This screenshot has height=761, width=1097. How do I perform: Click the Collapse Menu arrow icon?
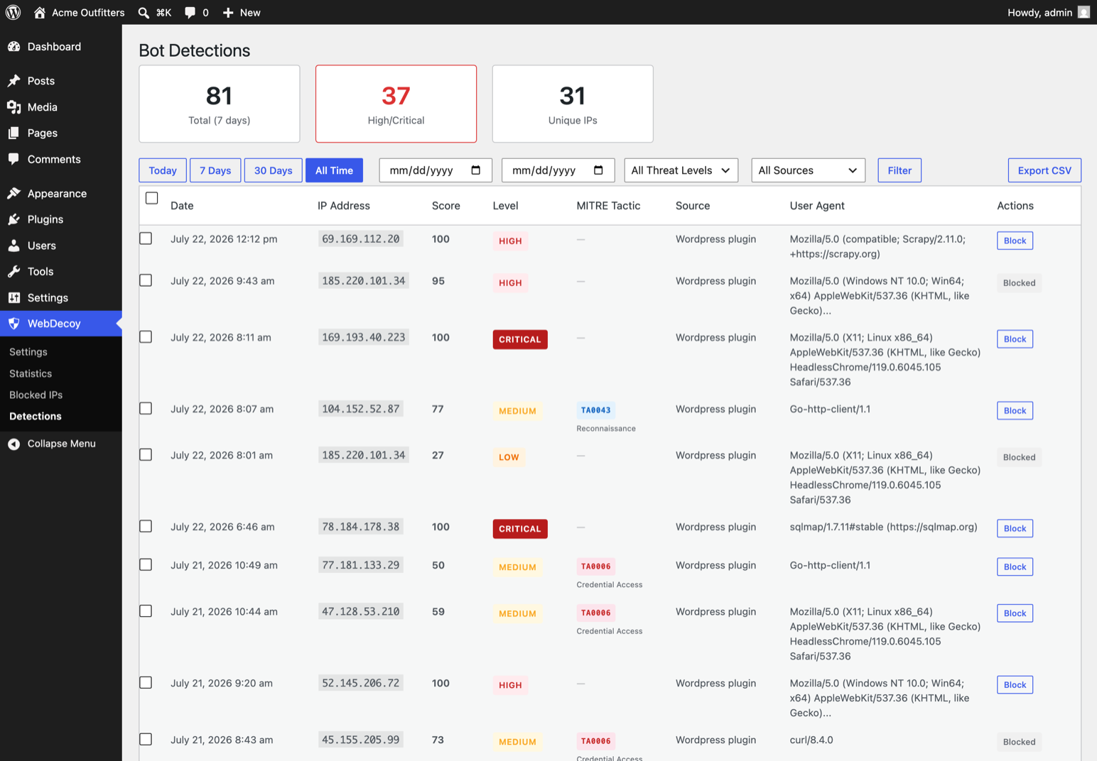(x=13, y=444)
